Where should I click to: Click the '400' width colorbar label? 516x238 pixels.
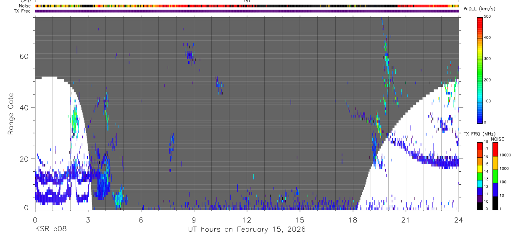487,38
